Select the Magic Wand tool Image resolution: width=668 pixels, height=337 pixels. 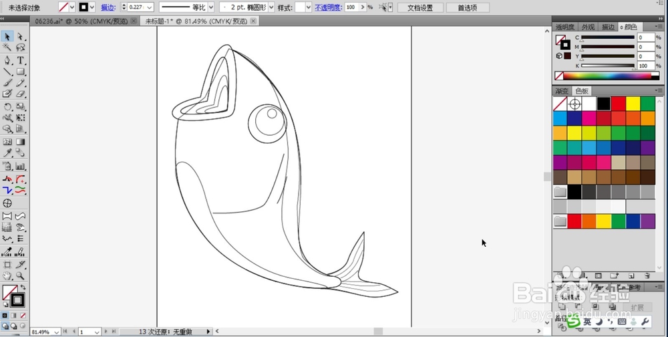(7, 47)
